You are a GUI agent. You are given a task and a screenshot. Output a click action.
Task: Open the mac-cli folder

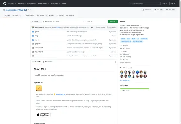37,40
